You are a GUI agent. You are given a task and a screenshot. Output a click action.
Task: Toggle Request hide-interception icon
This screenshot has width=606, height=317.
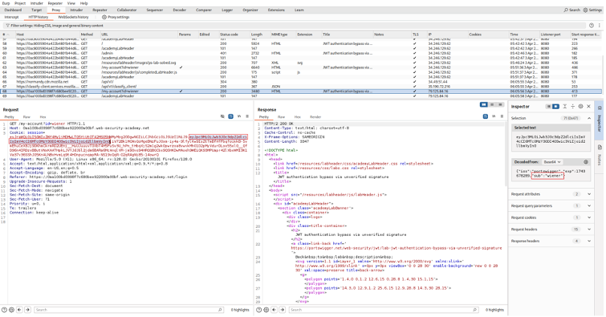tap(222, 116)
